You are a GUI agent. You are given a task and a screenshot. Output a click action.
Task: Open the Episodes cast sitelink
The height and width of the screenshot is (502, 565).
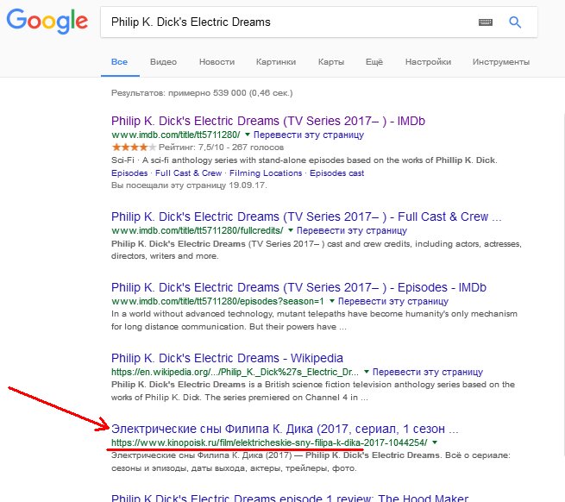337,173
